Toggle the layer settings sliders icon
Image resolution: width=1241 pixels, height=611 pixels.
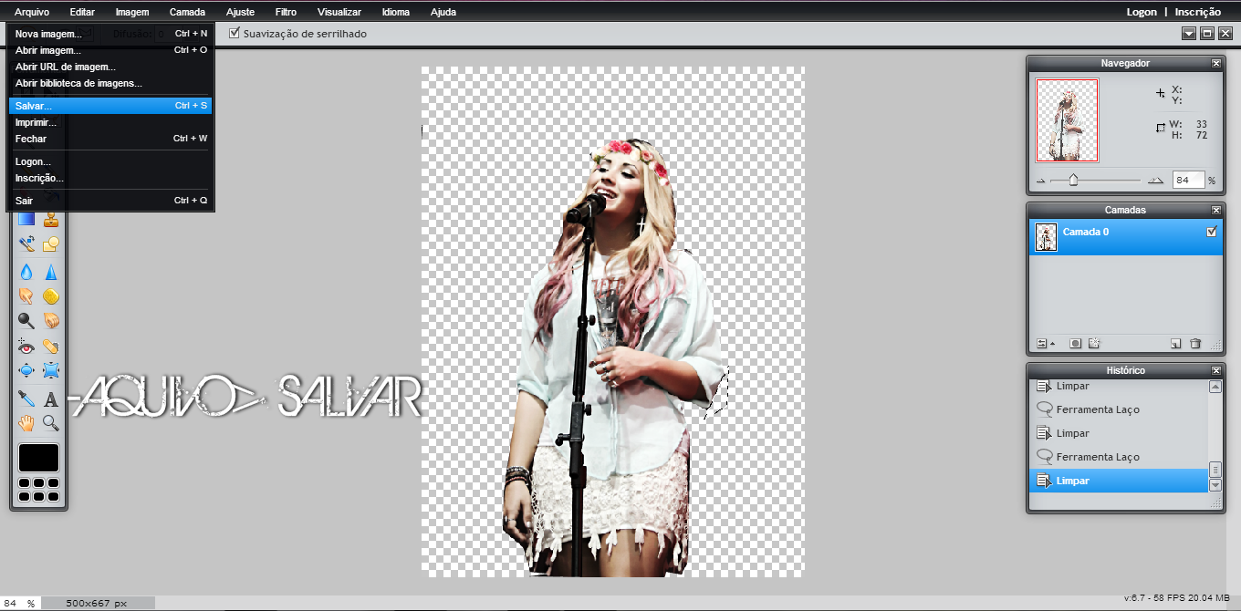click(x=1041, y=343)
